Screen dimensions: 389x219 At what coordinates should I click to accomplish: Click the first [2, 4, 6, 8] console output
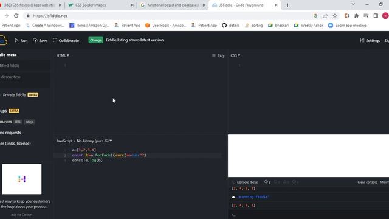(243, 189)
